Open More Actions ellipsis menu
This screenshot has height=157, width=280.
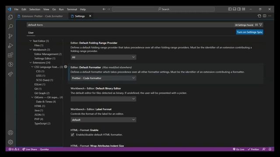[270, 16]
